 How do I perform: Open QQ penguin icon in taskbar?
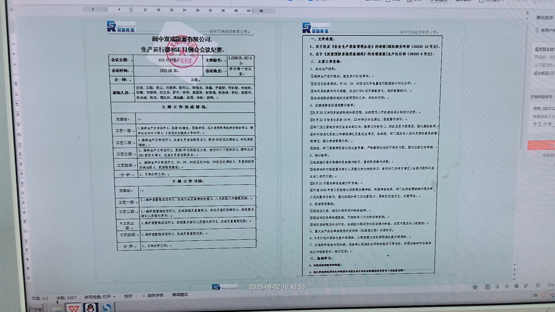90,308
